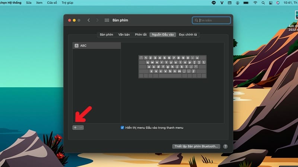Open the Phím tắt tab
Screen dimensions: 298x167
(x=141, y=35)
